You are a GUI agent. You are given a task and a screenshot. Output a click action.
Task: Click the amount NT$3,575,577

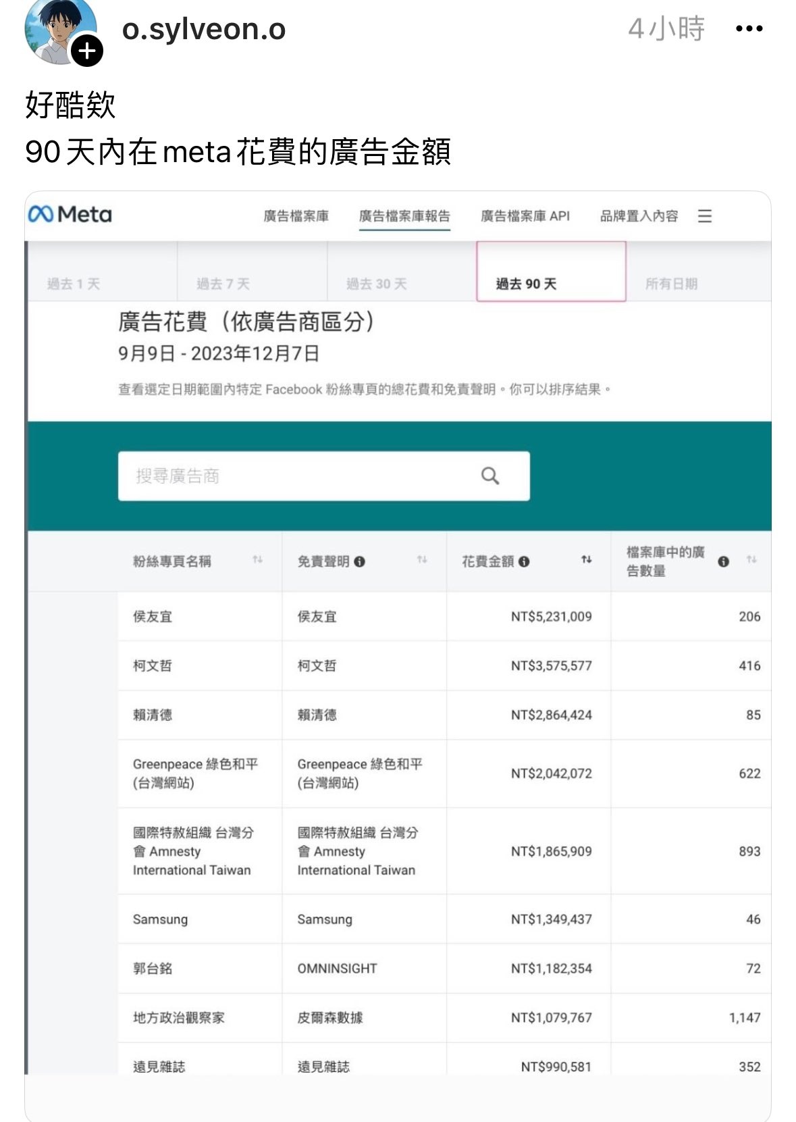[552, 666]
